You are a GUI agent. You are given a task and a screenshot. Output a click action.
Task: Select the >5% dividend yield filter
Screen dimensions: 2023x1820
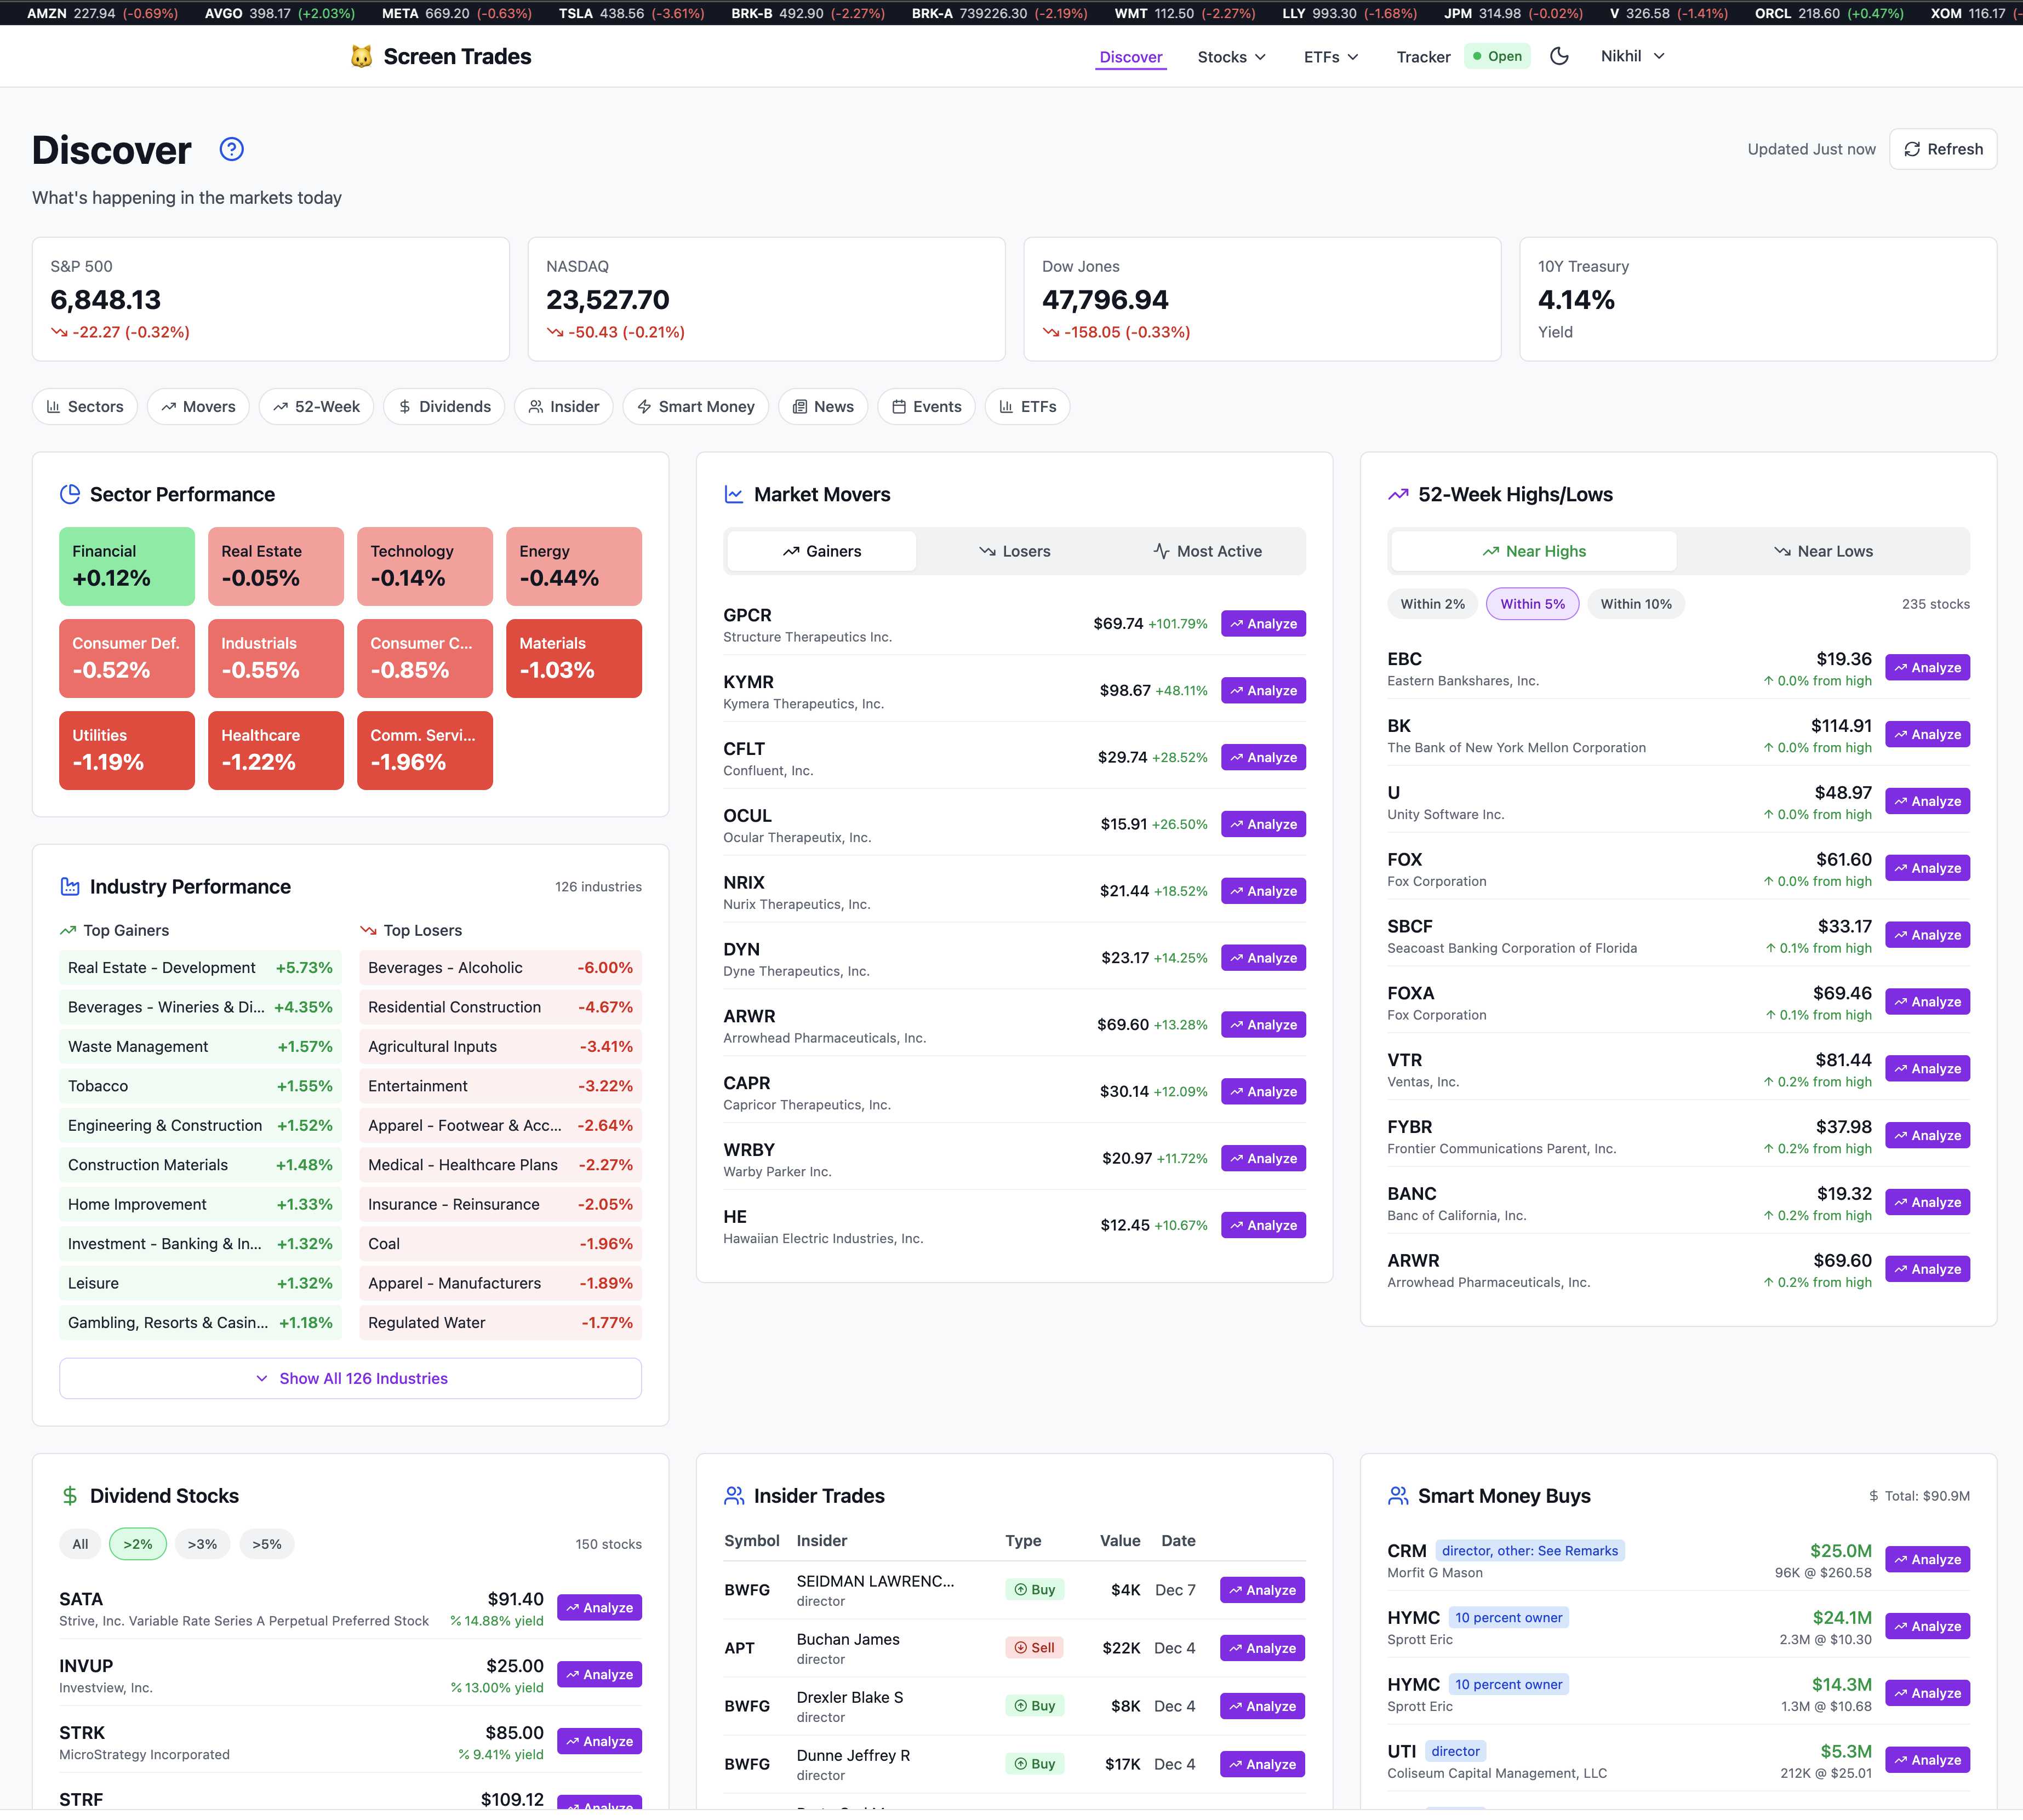[x=267, y=1544]
